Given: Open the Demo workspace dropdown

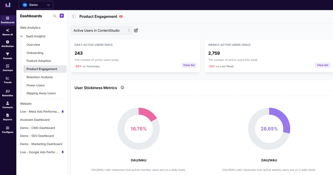Looking at the screenshot, I should click(x=36, y=5).
